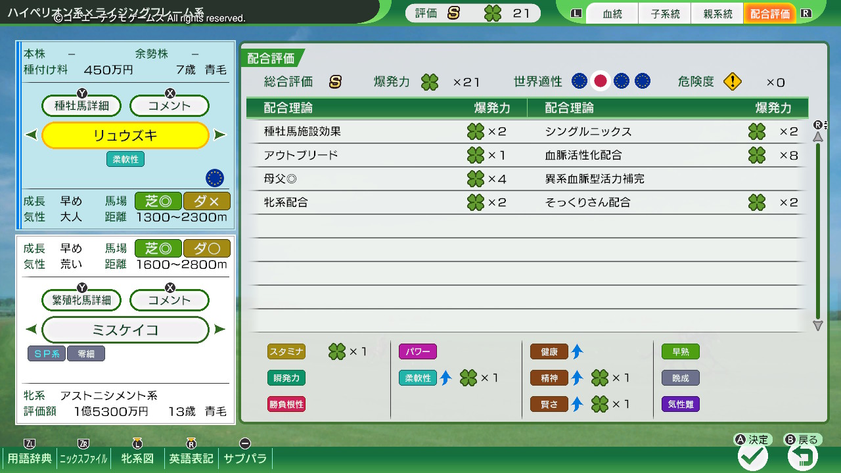Select next broodmare with arrow right of ミスケイコ

220,329
